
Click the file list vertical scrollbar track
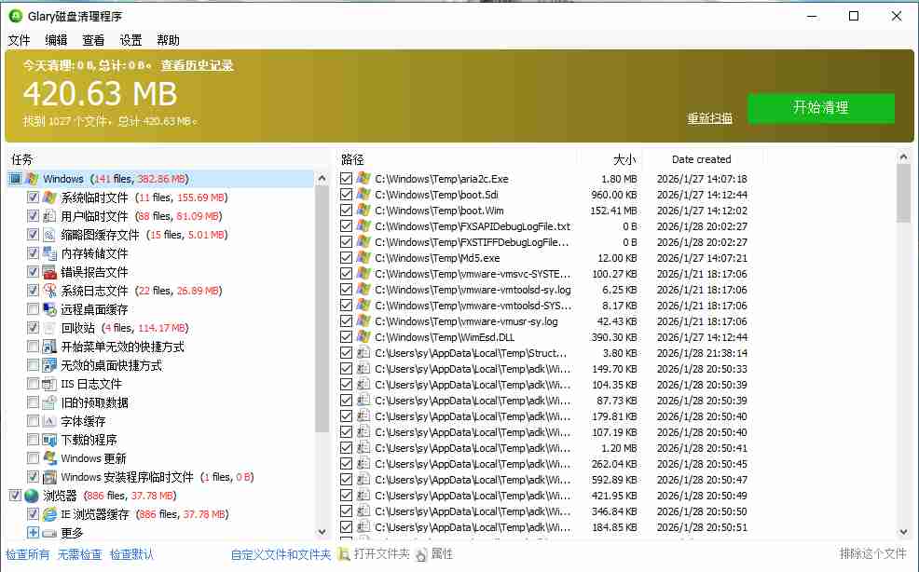click(903, 373)
